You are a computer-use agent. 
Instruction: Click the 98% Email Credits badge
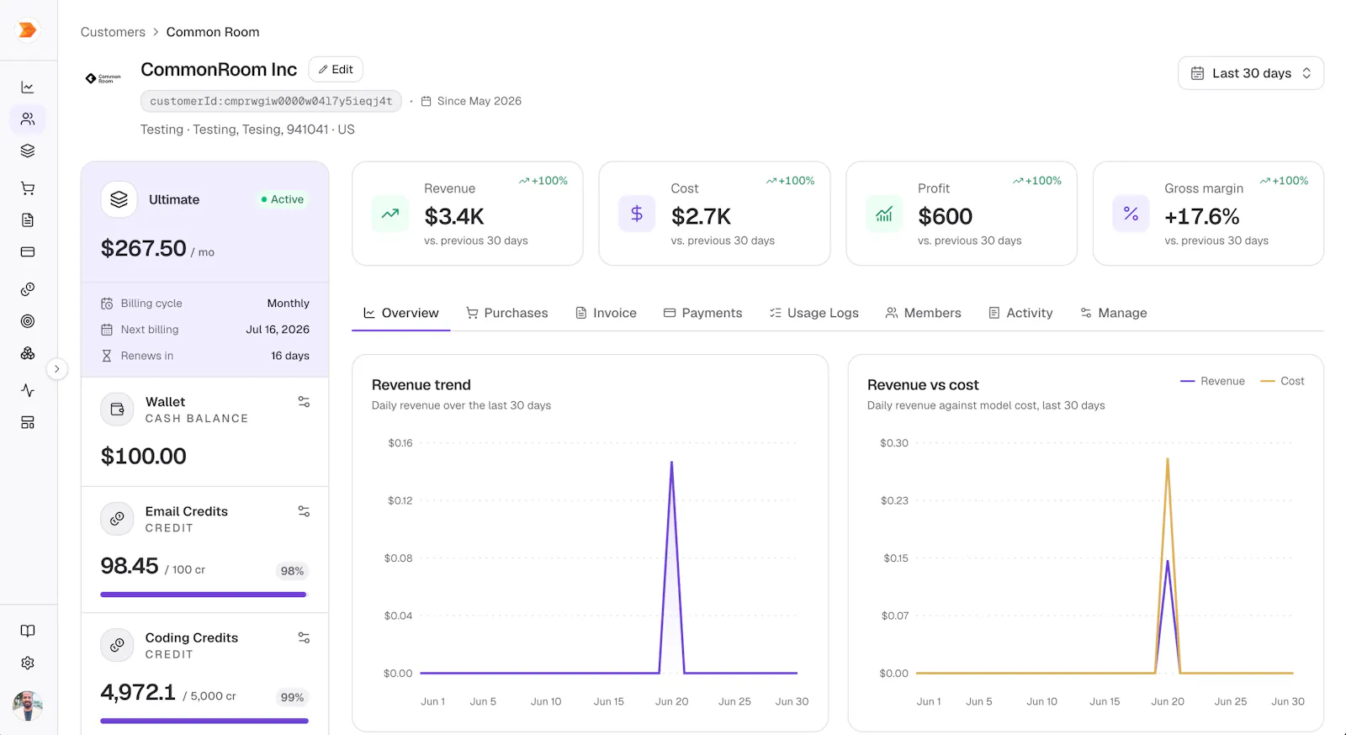point(292,571)
